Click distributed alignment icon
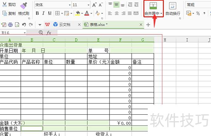 [136, 13]
